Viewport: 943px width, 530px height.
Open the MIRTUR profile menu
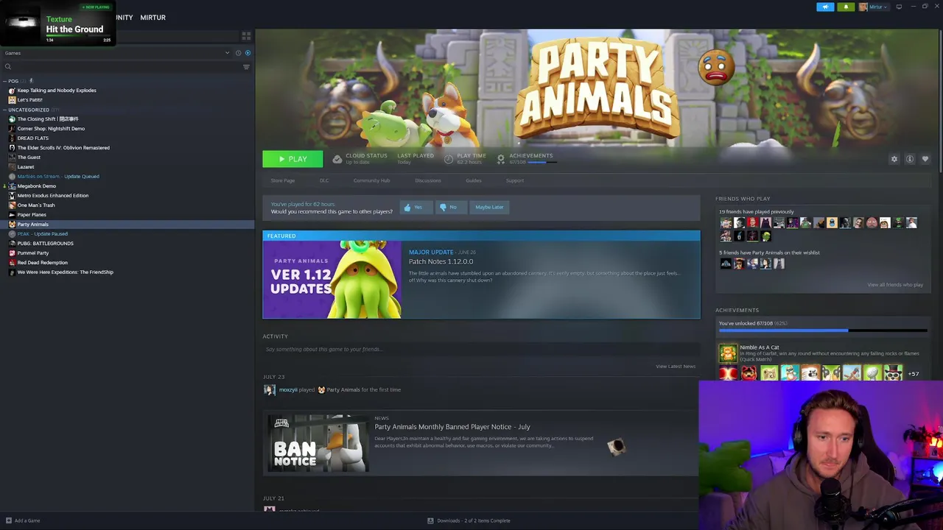[x=153, y=17]
